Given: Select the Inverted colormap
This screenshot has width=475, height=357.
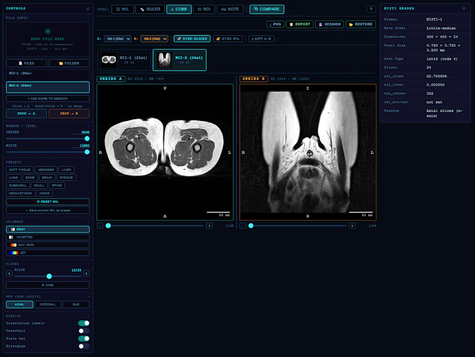Looking at the screenshot, I should pos(48,237).
